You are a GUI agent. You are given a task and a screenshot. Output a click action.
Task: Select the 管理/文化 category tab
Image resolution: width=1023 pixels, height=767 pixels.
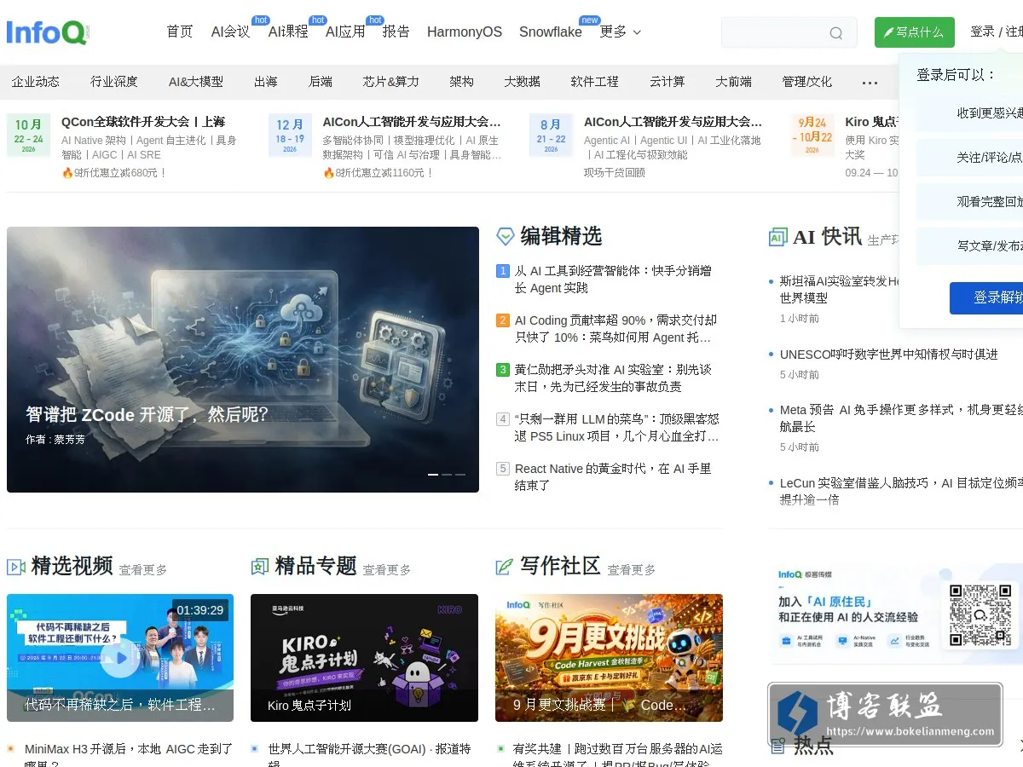click(807, 82)
